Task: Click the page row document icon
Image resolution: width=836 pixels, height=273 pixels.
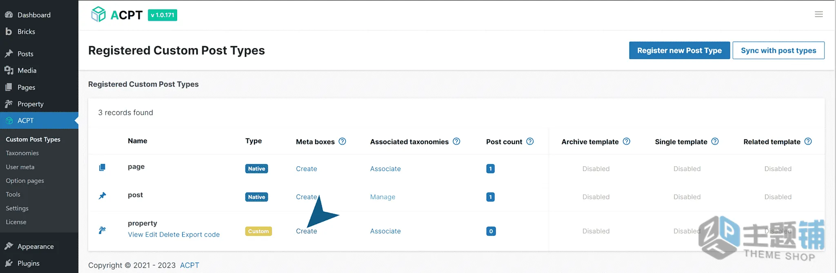Action: coord(102,167)
